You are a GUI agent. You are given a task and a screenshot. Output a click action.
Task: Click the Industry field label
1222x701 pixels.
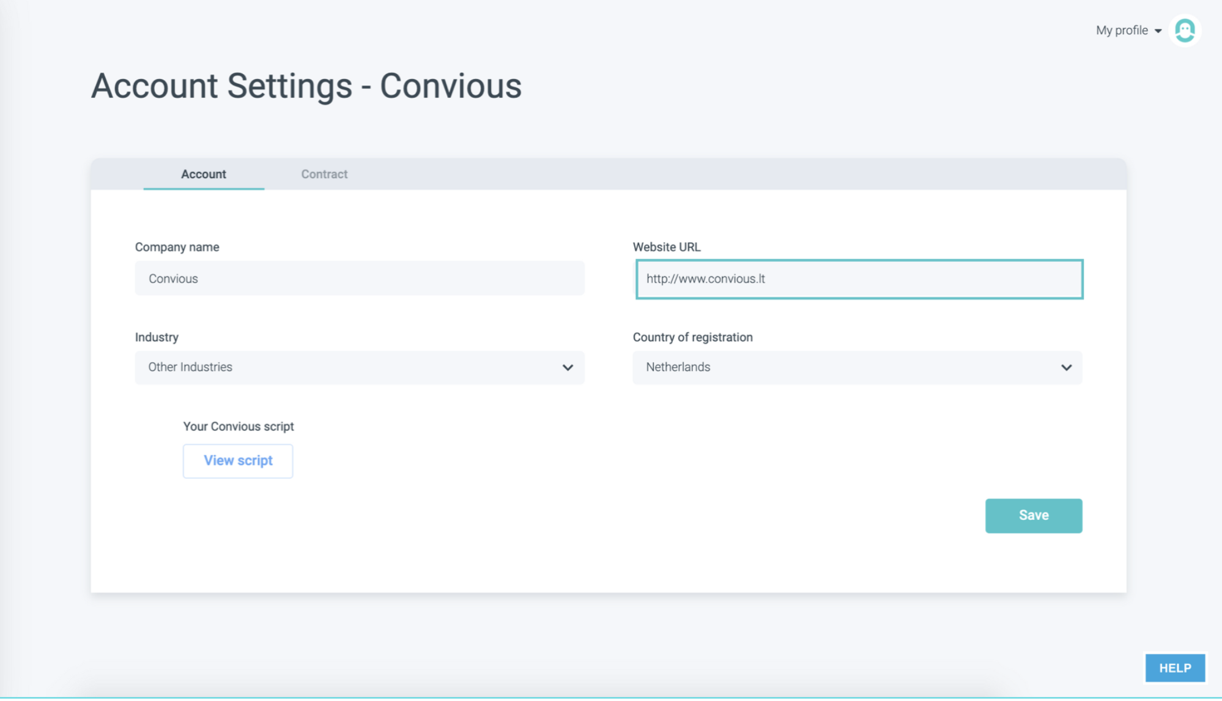click(157, 337)
